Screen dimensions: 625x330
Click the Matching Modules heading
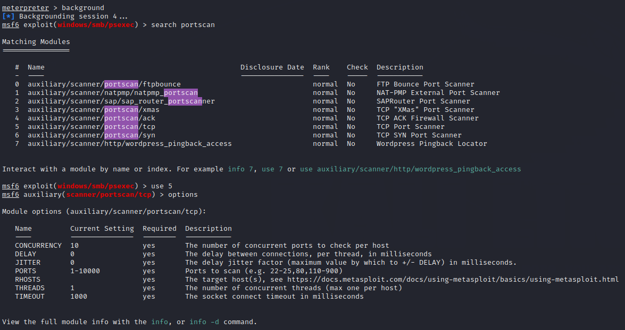point(36,42)
